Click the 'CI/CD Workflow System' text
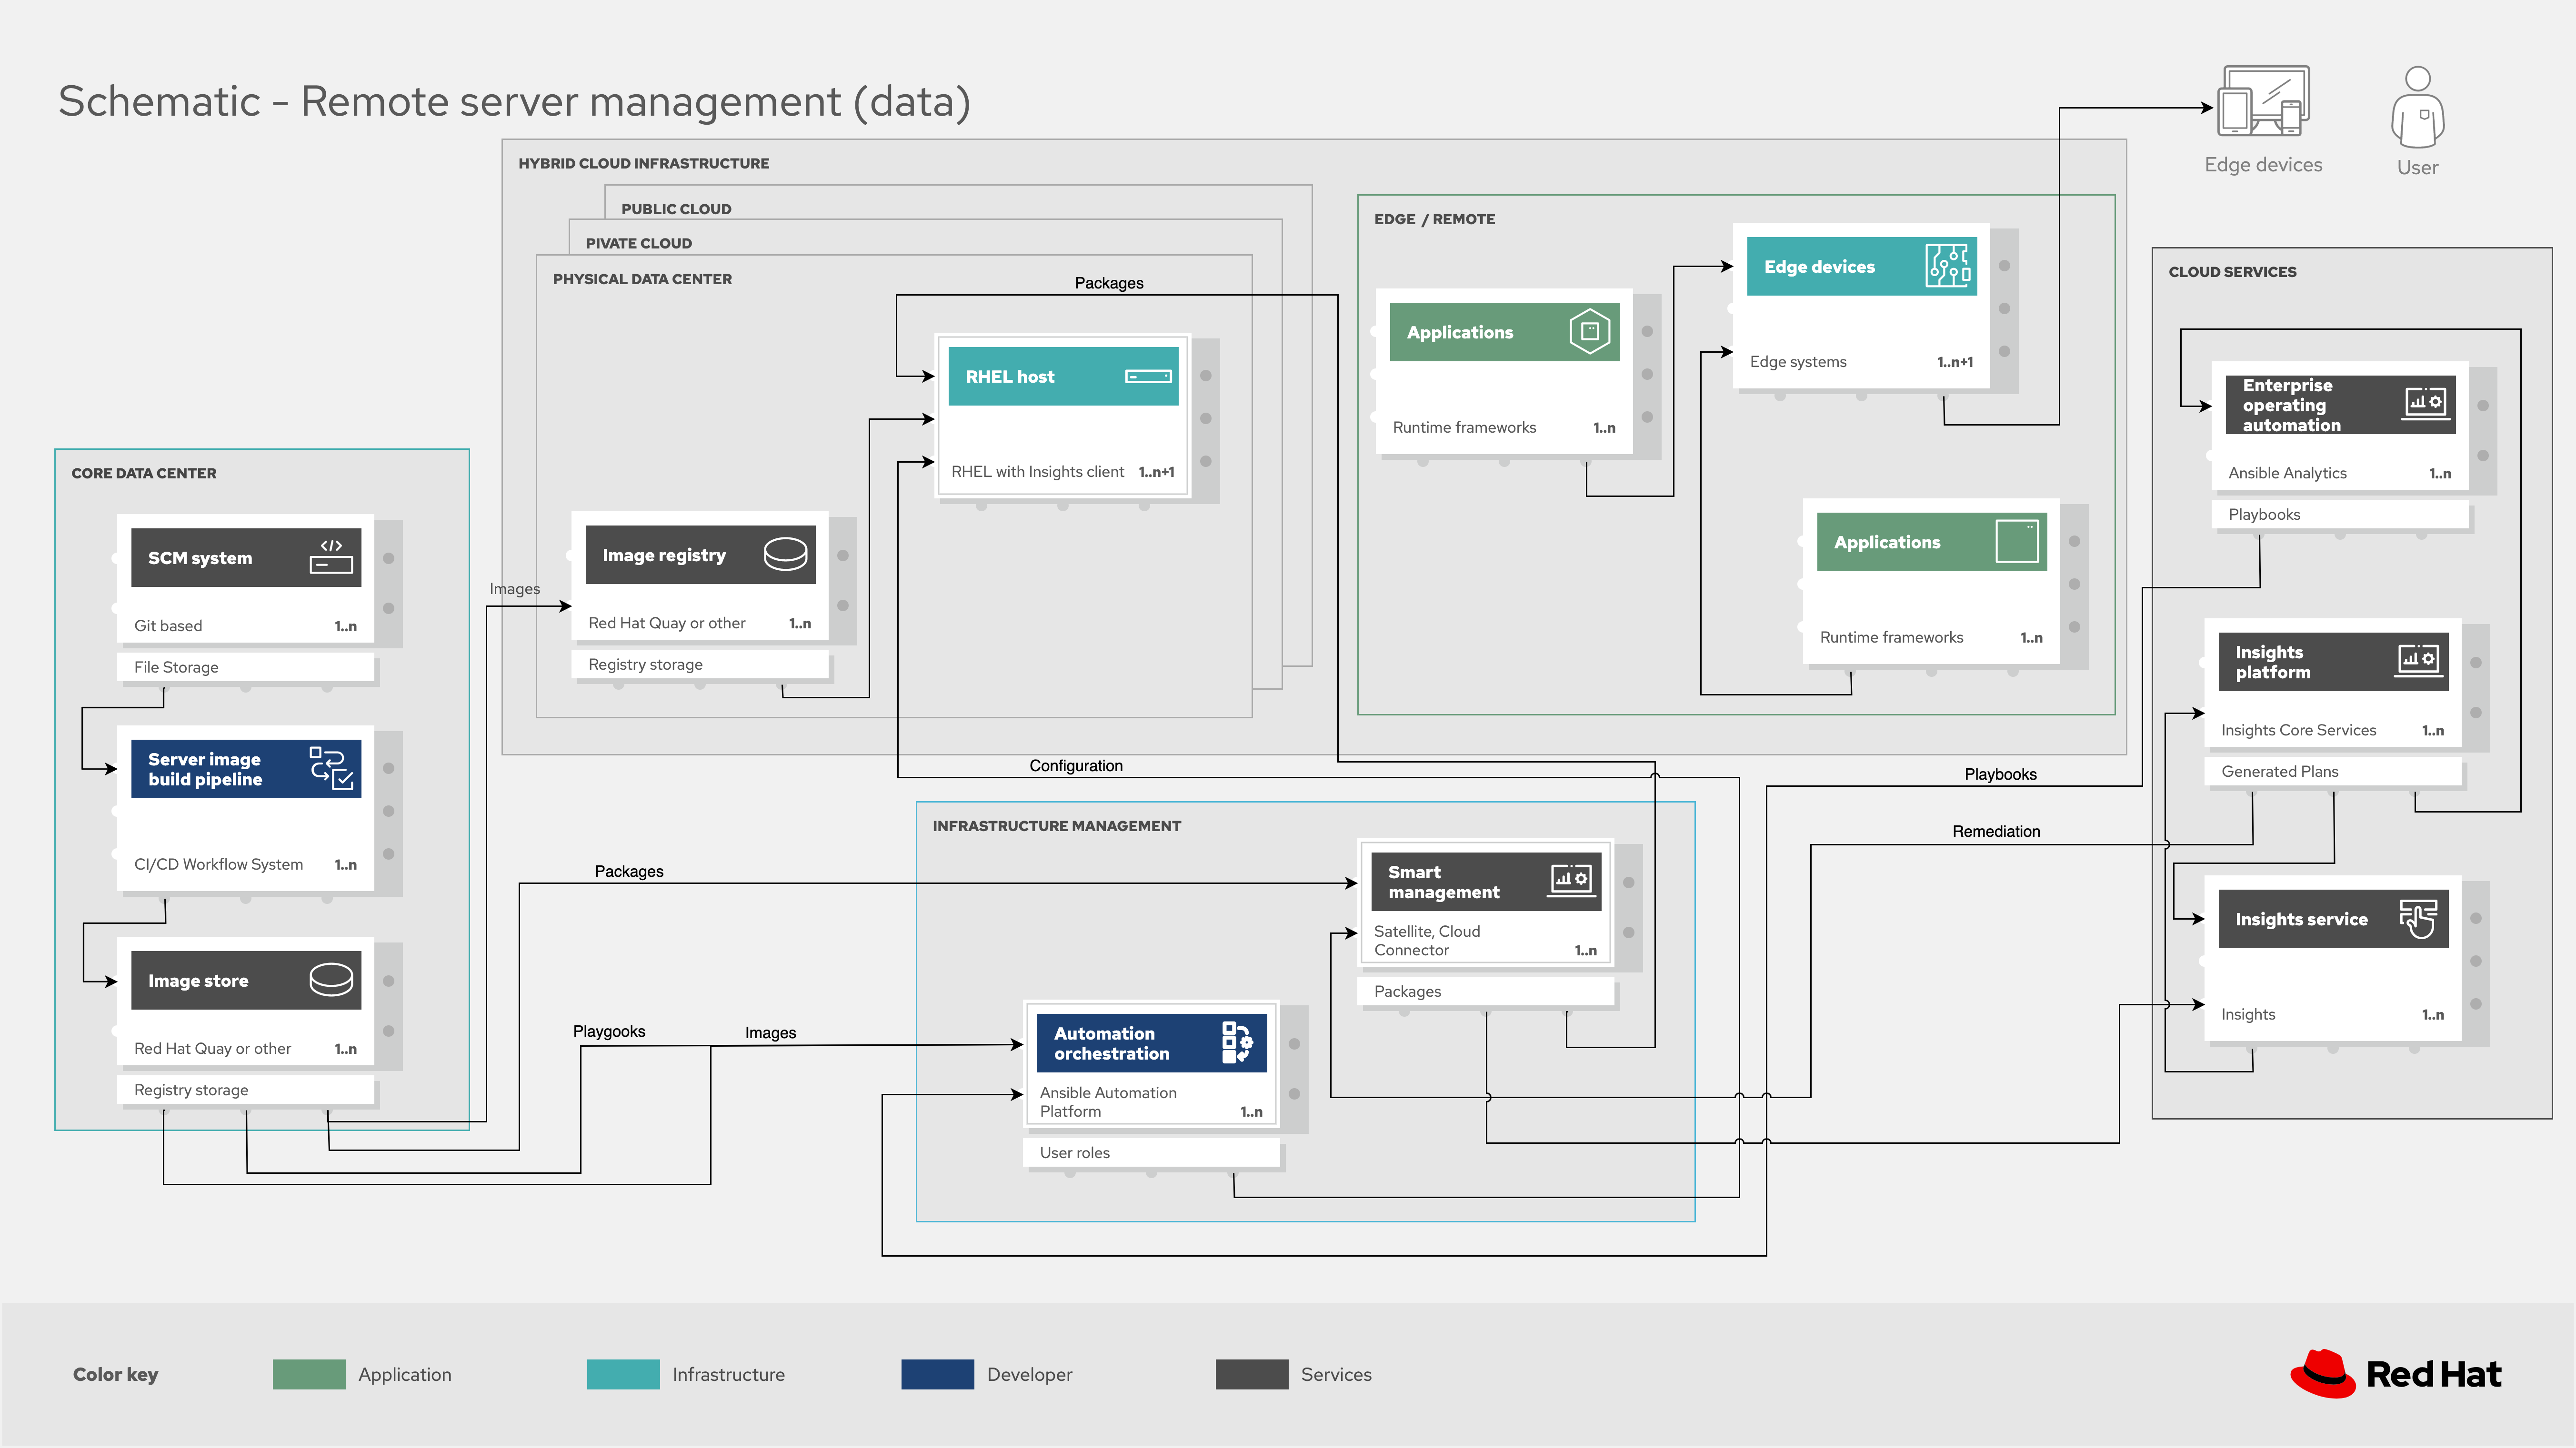This screenshot has width=2576, height=1448. (218, 864)
